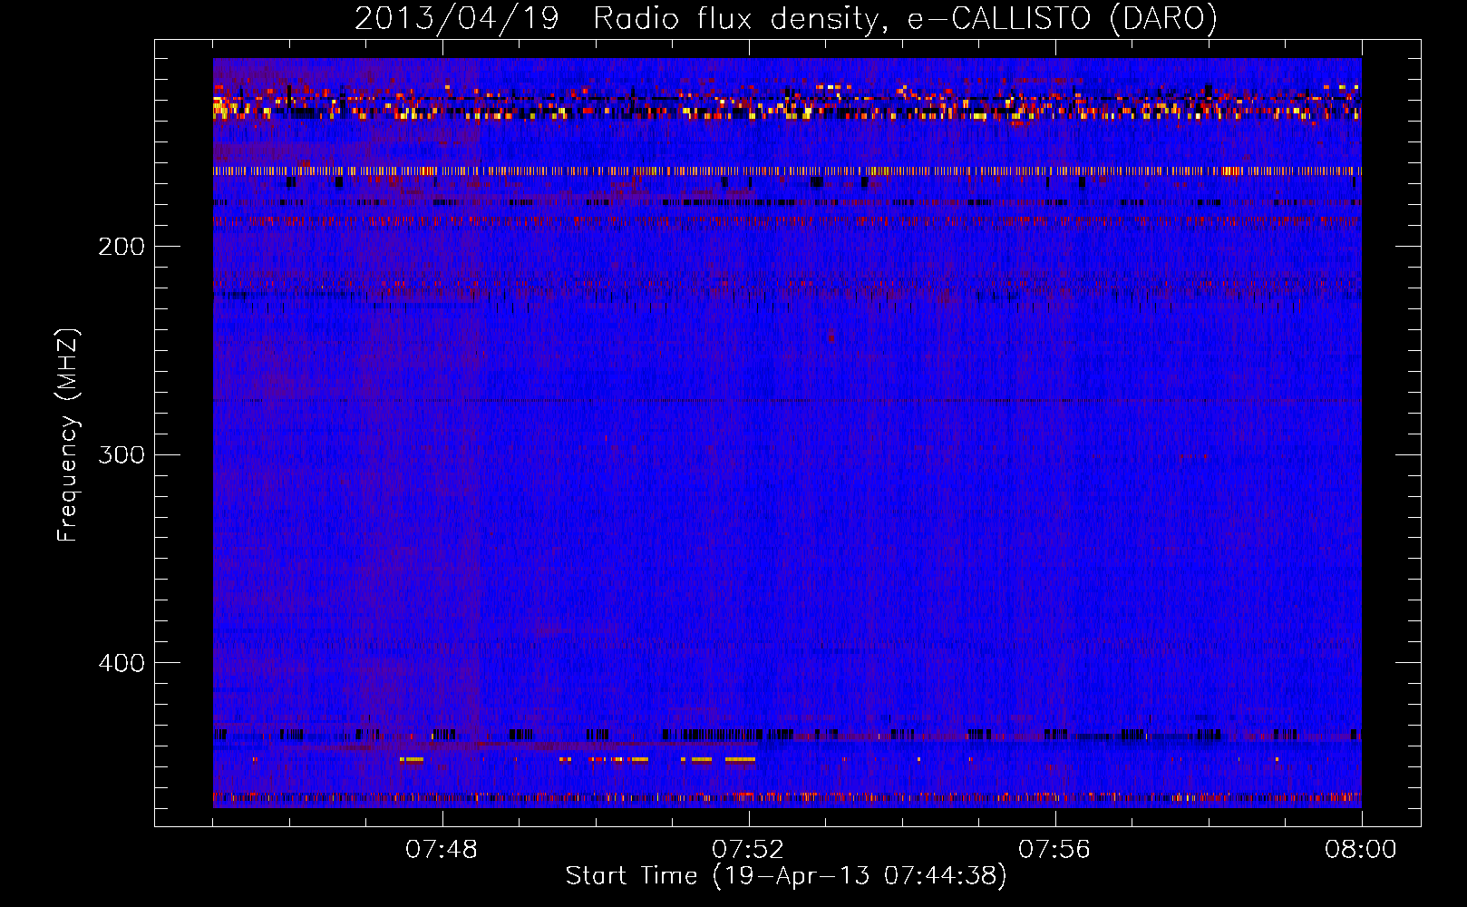Click the 200 frequency tick label
Screen dimensions: 1467x907
pyautogui.click(x=121, y=247)
